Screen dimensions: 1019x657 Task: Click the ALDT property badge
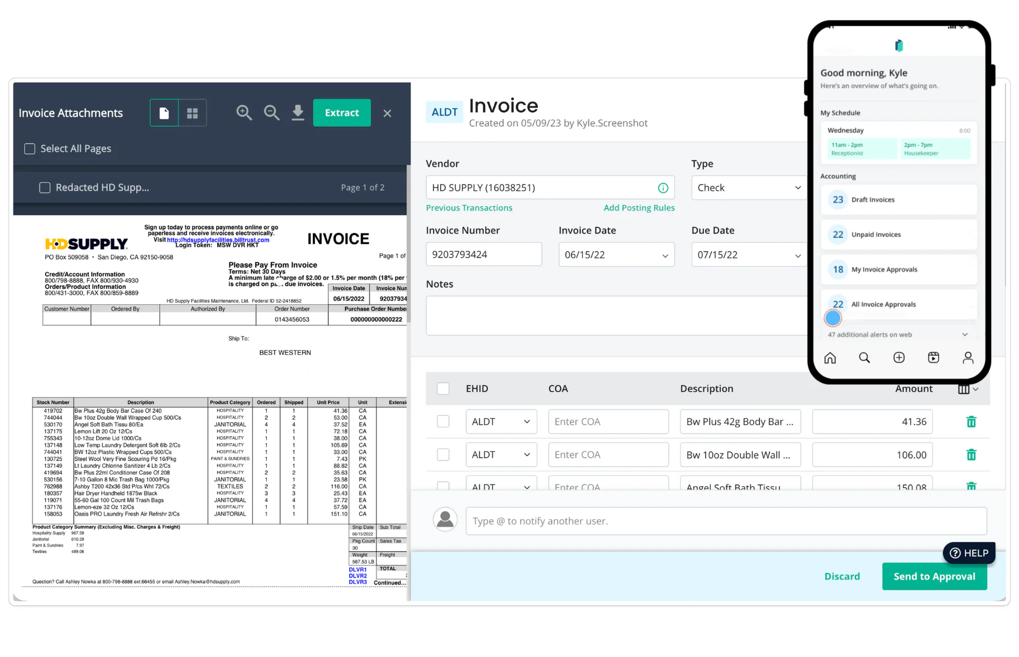tap(444, 112)
